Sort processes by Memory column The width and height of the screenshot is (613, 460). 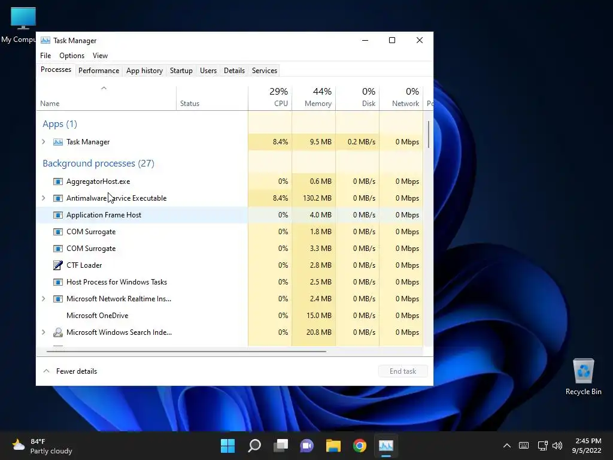(314, 98)
